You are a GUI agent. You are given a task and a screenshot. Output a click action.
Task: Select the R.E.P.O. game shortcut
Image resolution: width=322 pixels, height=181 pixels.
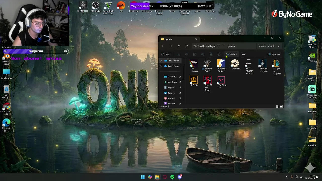193,81
